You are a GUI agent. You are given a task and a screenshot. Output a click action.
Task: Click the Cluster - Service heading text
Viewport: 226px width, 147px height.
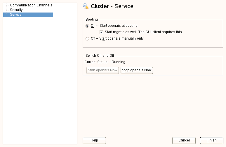(112, 6)
